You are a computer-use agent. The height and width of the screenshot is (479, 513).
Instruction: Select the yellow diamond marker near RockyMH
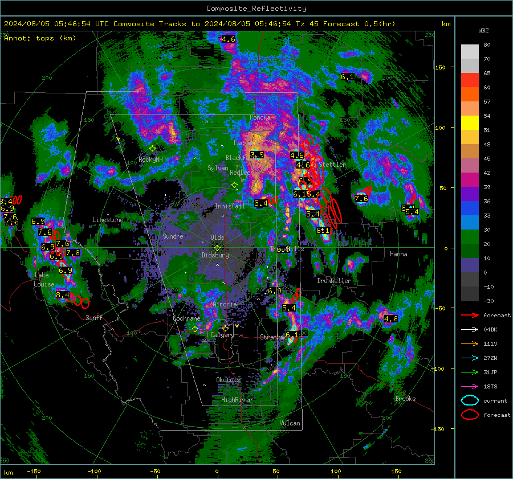[x=152, y=149]
